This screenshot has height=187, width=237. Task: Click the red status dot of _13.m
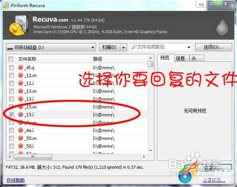[x=20, y=91]
